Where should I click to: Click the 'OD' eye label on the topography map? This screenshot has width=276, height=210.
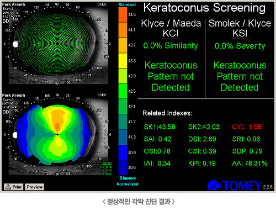(x=6, y=112)
